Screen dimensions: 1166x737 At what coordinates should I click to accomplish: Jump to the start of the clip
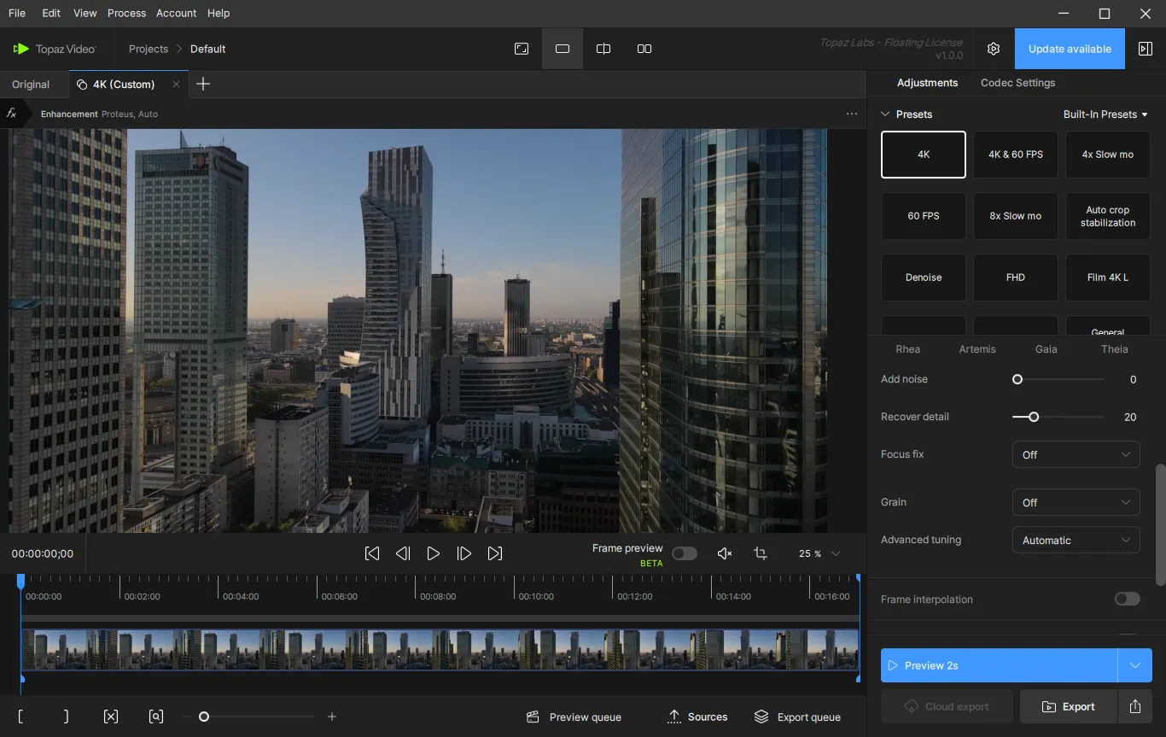372,553
